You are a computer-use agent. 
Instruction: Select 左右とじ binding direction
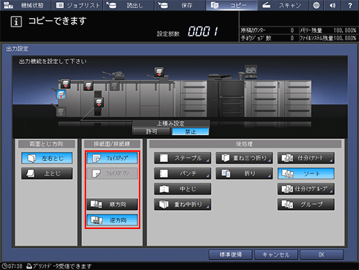click(x=47, y=158)
